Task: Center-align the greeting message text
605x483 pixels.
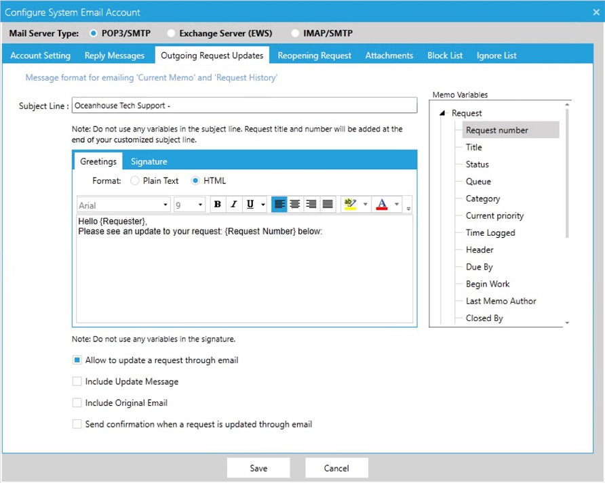Action: (x=295, y=204)
